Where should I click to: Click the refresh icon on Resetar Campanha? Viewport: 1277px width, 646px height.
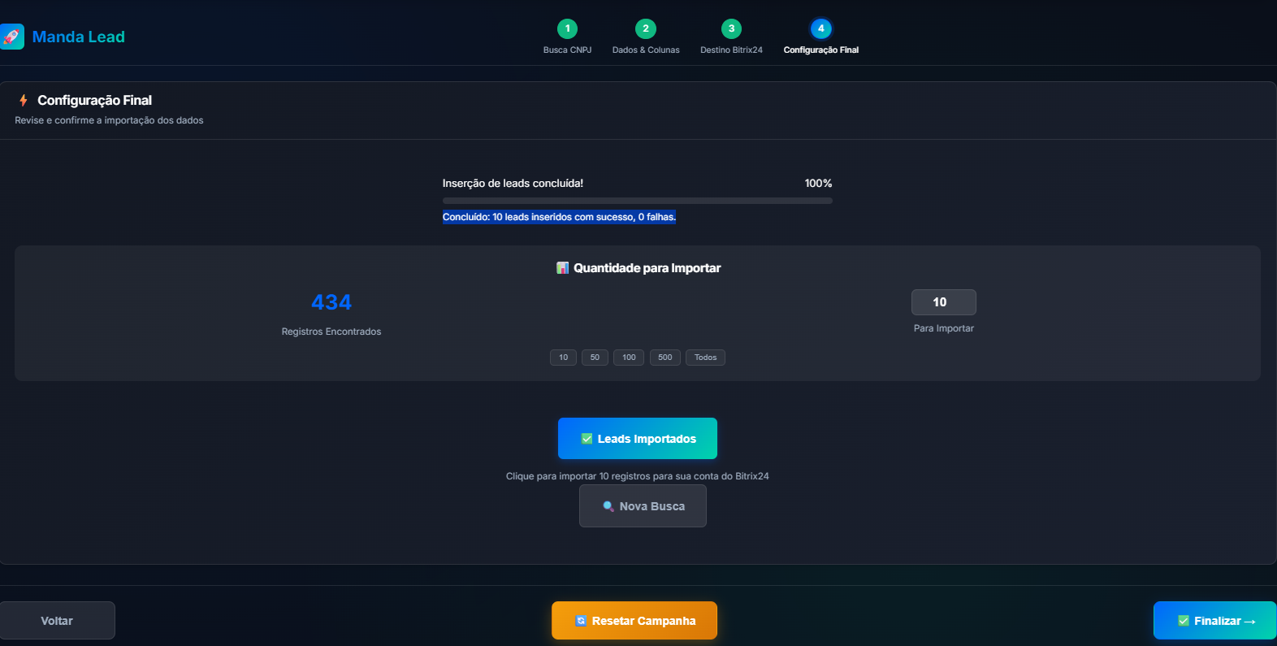click(581, 621)
